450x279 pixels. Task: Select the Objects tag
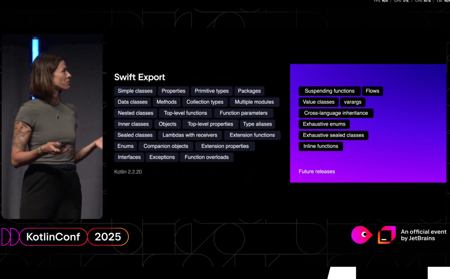point(167,124)
